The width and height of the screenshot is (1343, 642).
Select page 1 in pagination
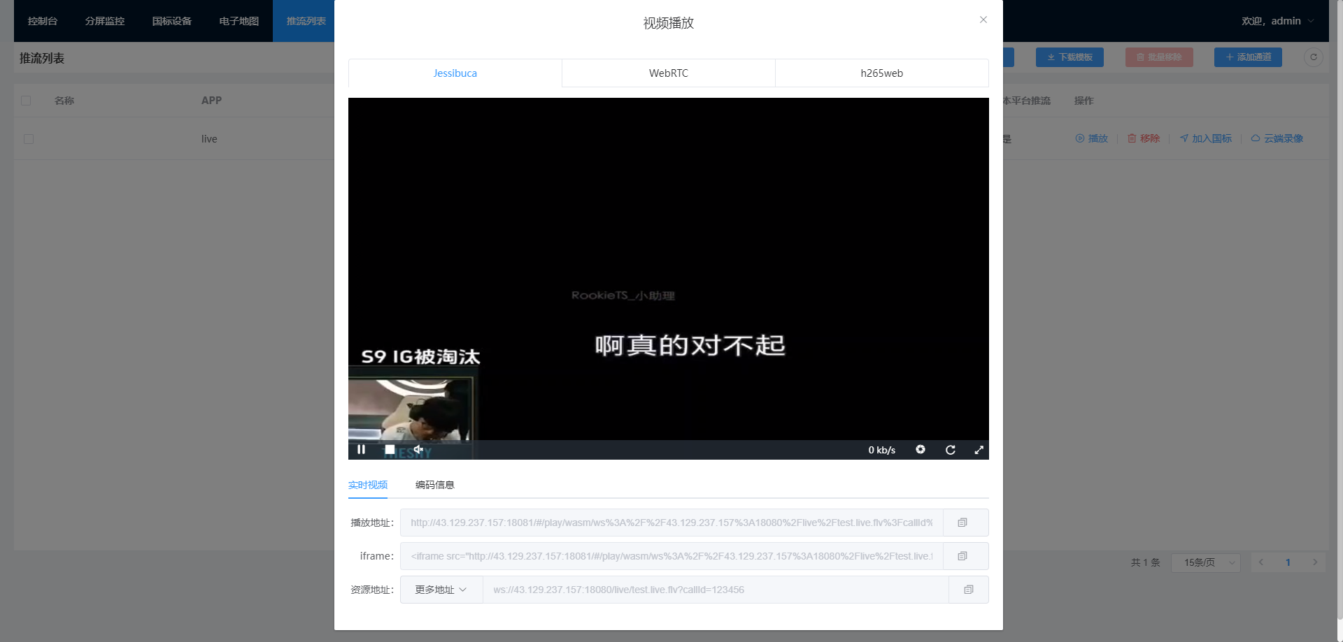pos(1288,562)
